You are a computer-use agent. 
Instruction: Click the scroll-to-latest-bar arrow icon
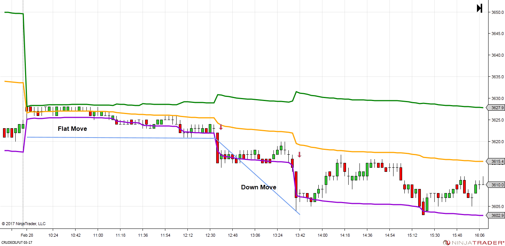tap(480, 8)
